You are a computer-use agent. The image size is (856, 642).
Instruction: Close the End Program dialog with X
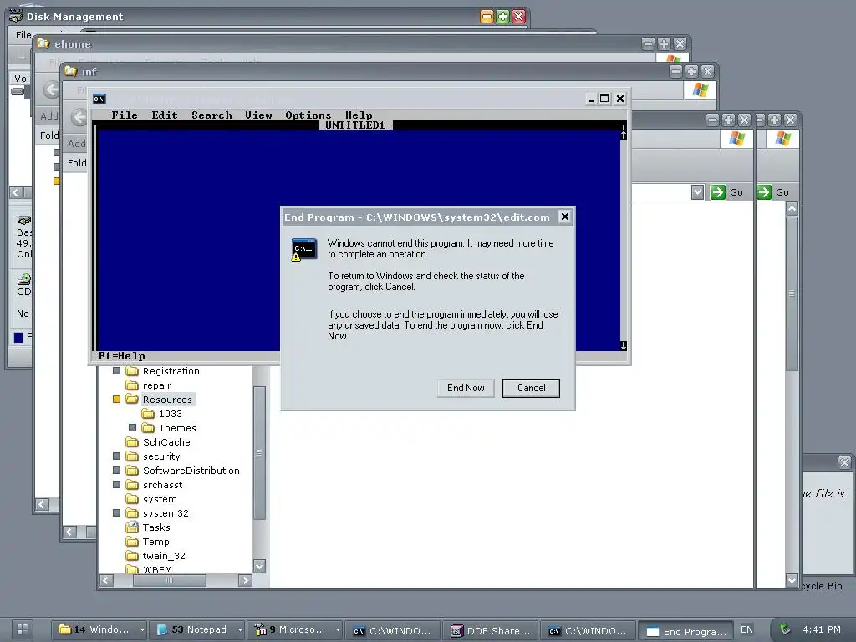tap(565, 217)
